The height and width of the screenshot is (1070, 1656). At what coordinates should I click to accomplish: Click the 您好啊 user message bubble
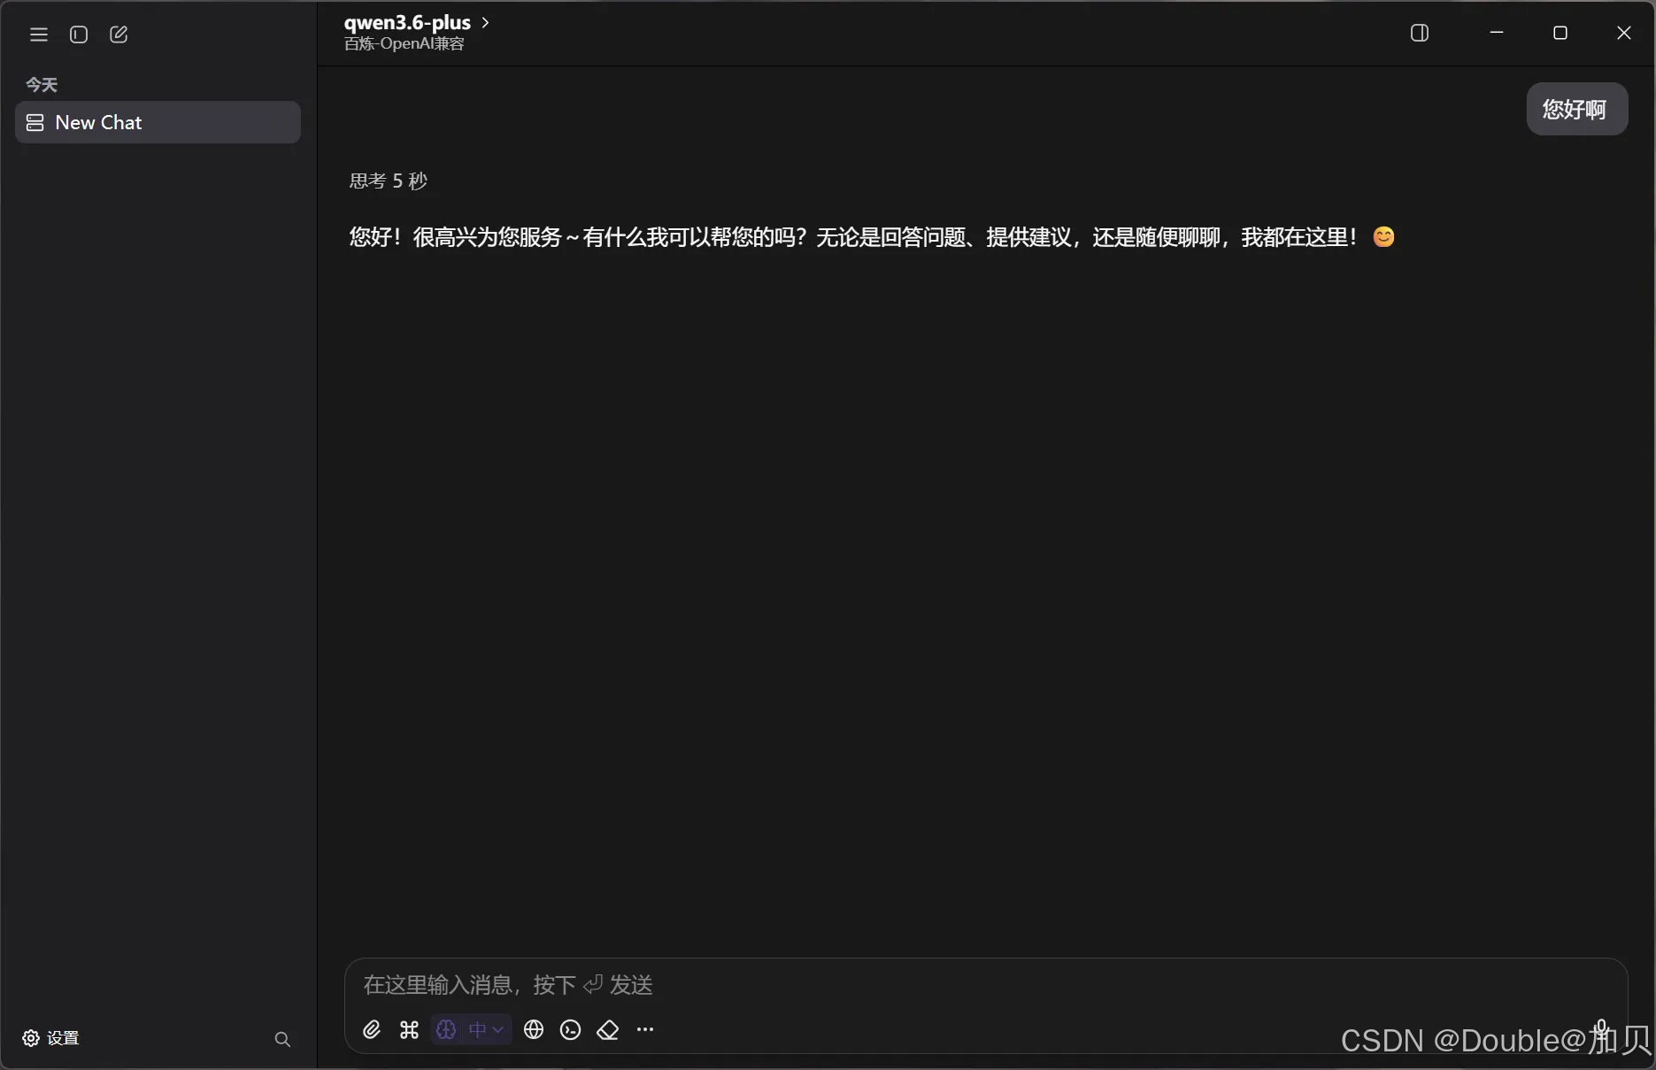tap(1576, 109)
